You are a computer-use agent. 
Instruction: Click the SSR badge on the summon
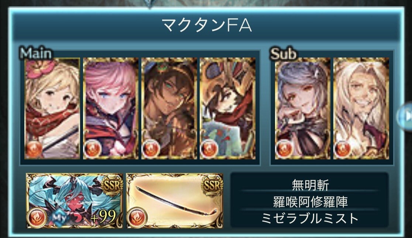tap(112, 186)
